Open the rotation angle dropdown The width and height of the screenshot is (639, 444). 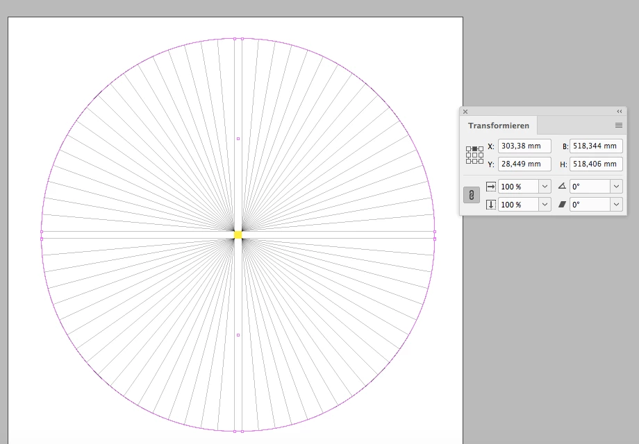coord(616,187)
